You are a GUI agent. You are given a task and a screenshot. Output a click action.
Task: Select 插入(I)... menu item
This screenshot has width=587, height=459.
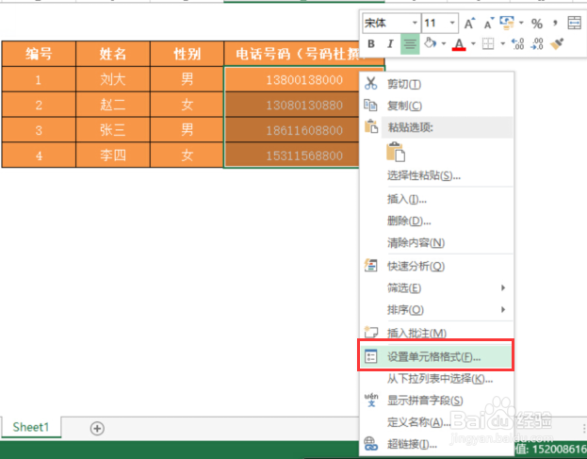tap(436, 199)
